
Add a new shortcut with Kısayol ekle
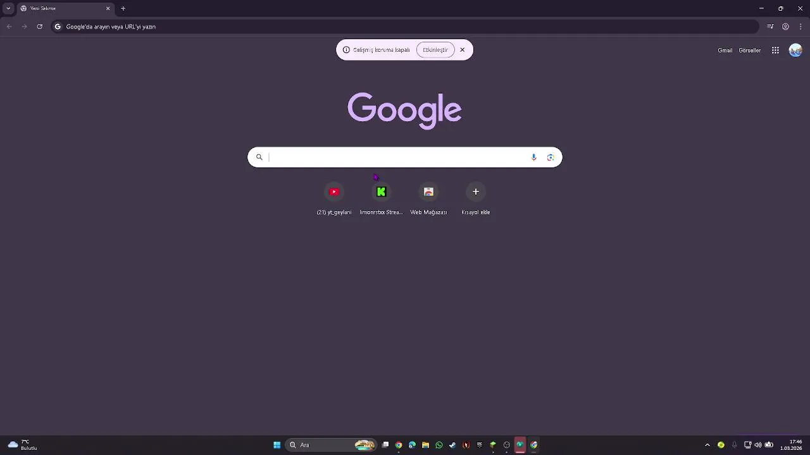(x=476, y=198)
